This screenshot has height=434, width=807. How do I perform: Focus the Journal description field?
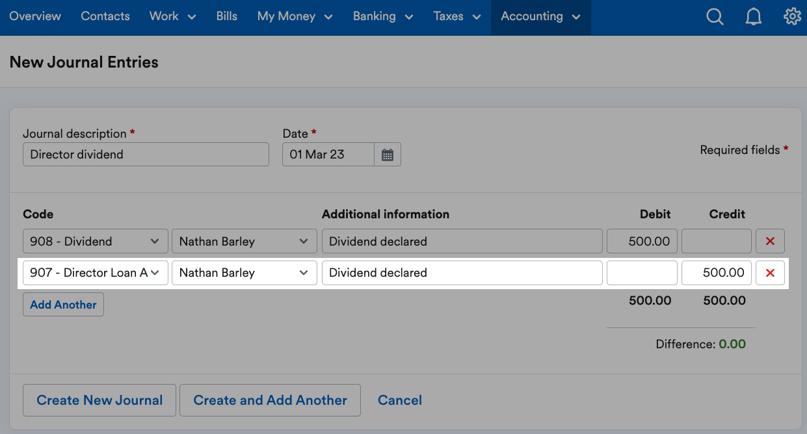146,155
